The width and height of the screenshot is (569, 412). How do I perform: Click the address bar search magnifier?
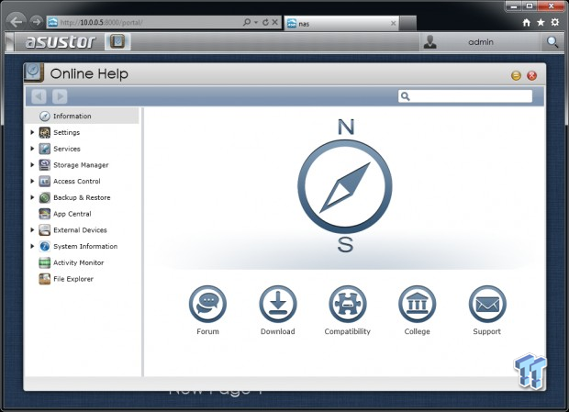pyautogui.click(x=247, y=23)
